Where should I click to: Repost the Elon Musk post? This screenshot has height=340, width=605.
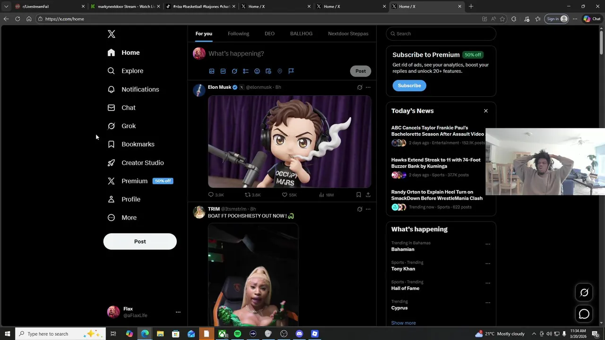click(x=252, y=195)
